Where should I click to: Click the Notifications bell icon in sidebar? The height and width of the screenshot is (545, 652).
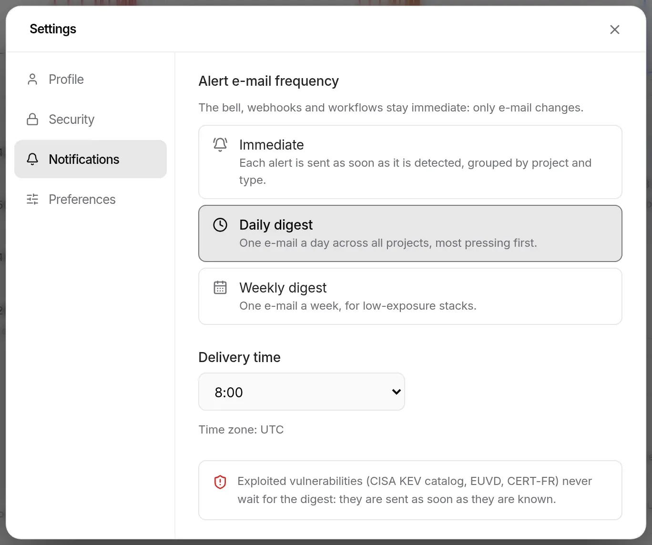[x=32, y=159]
